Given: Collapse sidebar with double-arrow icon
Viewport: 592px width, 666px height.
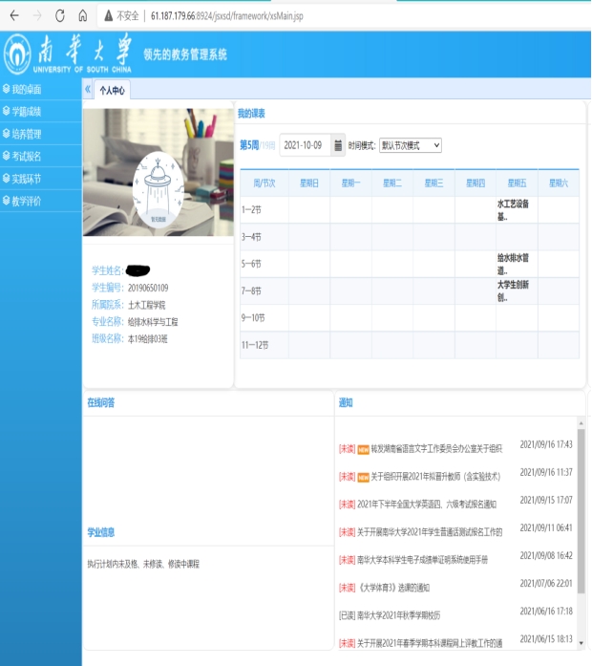Looking at the screenshot, I should point(88,90).
